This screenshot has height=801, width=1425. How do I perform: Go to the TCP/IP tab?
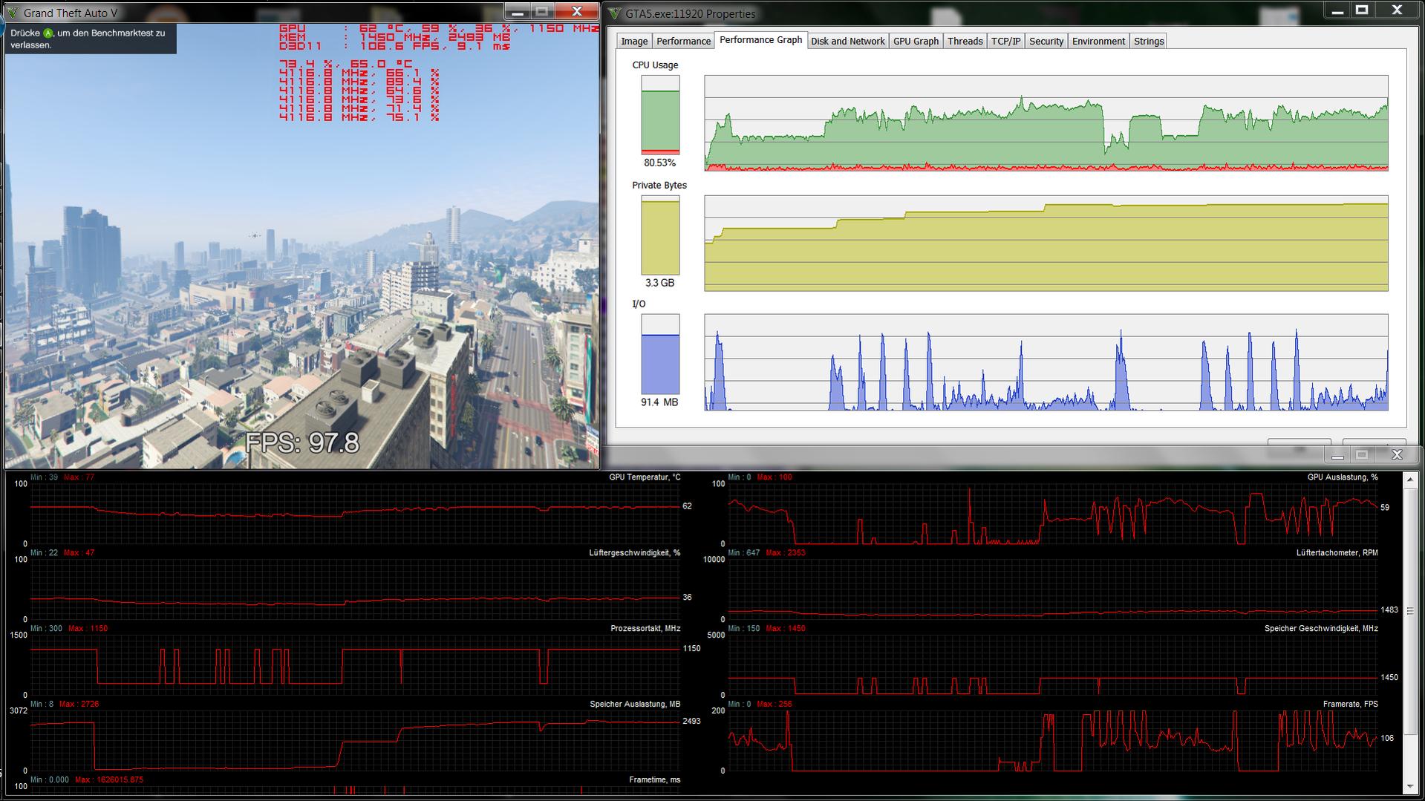(1005, 42)
